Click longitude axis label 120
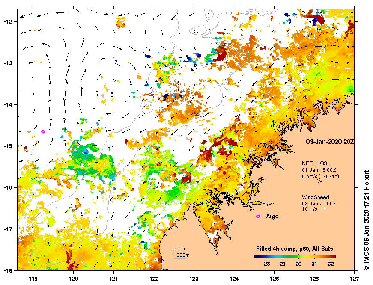Viewport: 373px width, 285px height. (73, 279)
